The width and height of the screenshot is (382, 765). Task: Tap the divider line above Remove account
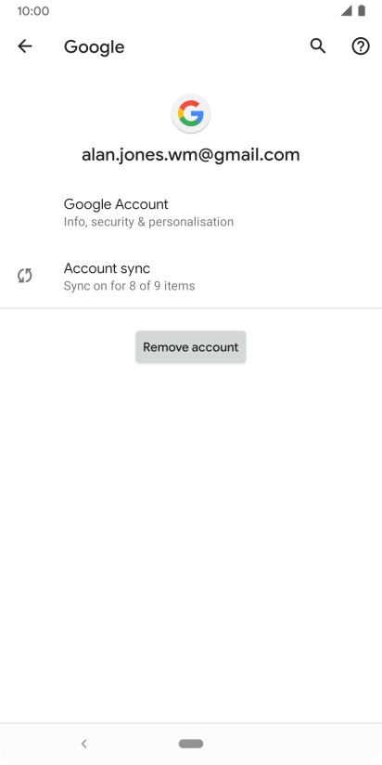[191, 308]
